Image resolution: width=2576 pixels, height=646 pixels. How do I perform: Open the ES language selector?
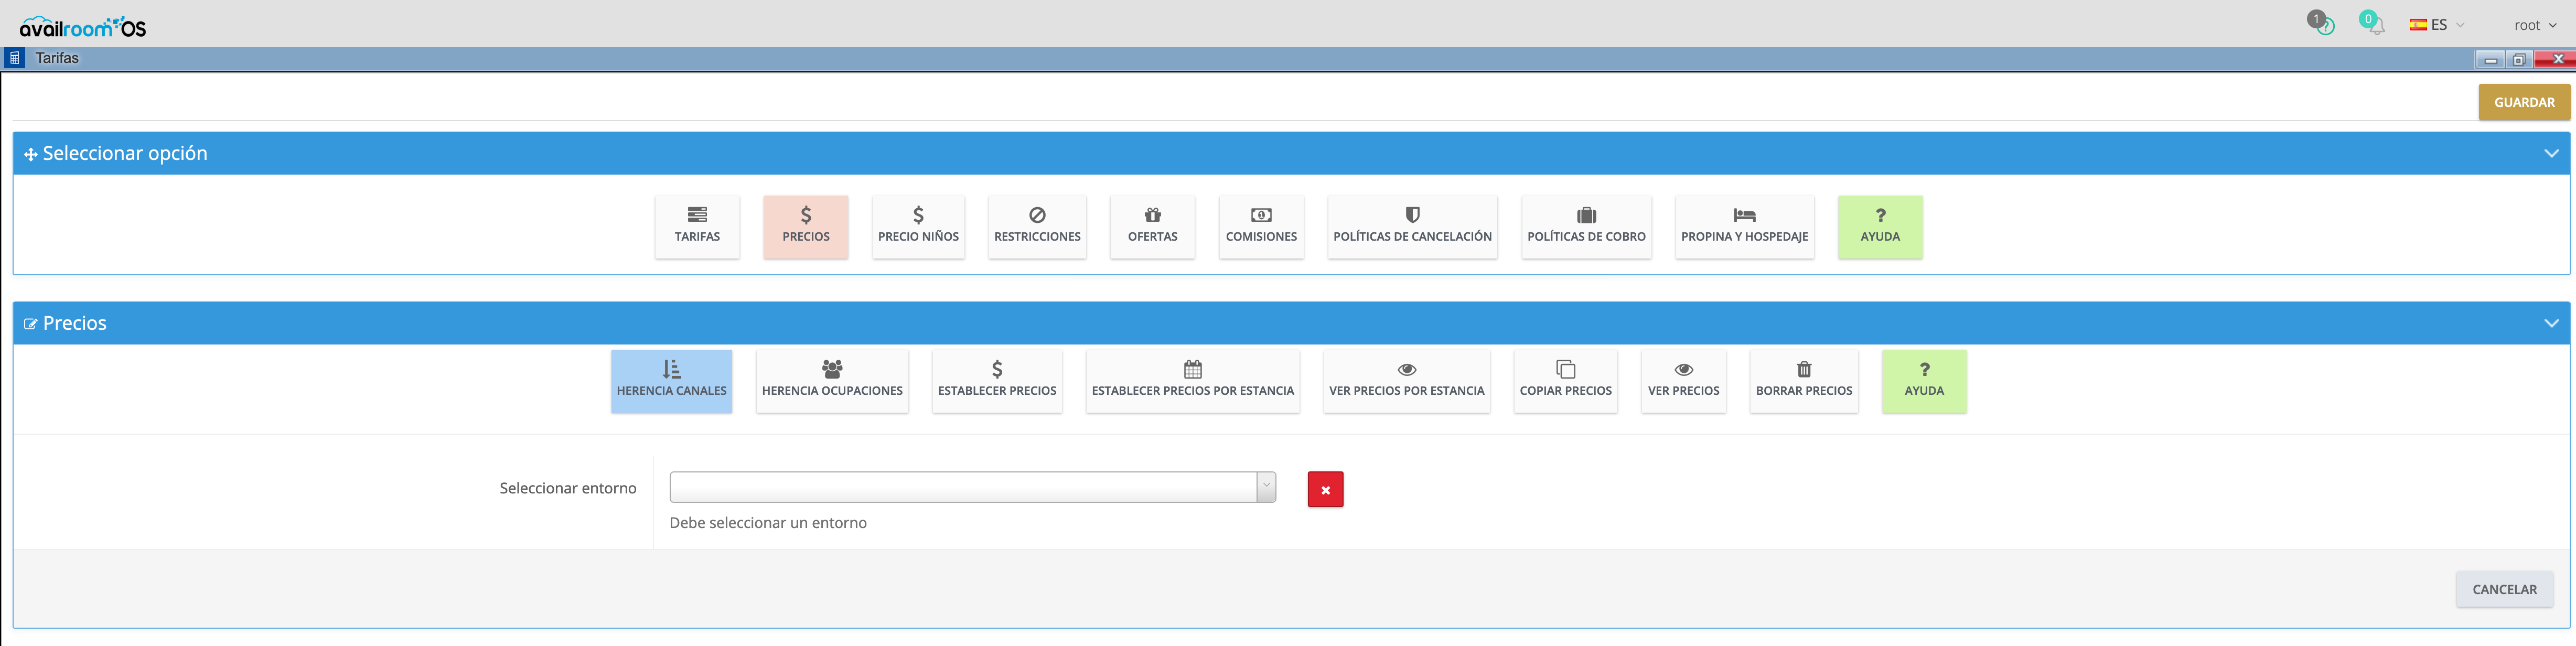coord(2436,25)
